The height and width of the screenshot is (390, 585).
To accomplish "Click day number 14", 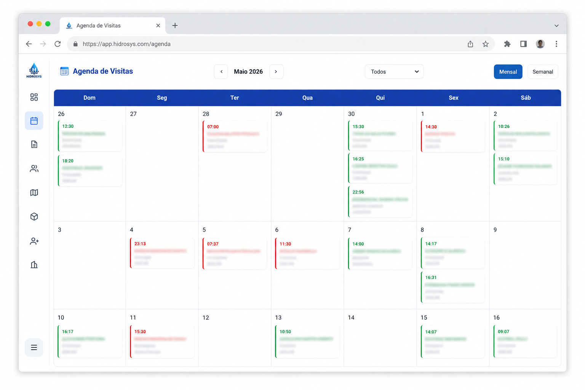I will tap(351, 318).
